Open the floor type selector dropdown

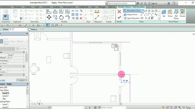(x=27, y=41)
